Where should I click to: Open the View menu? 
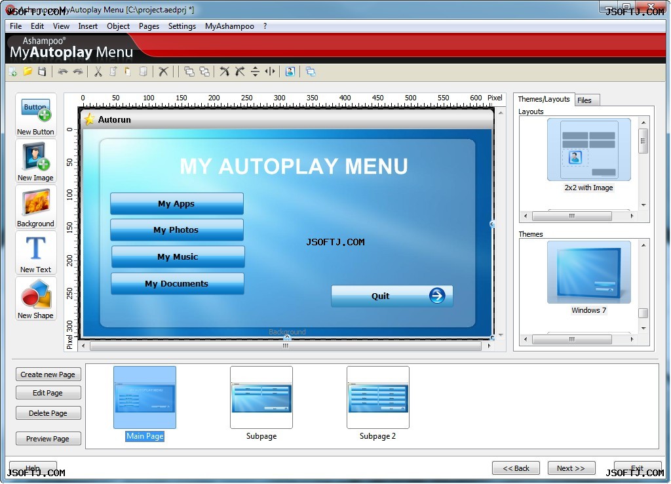point(61,26)
